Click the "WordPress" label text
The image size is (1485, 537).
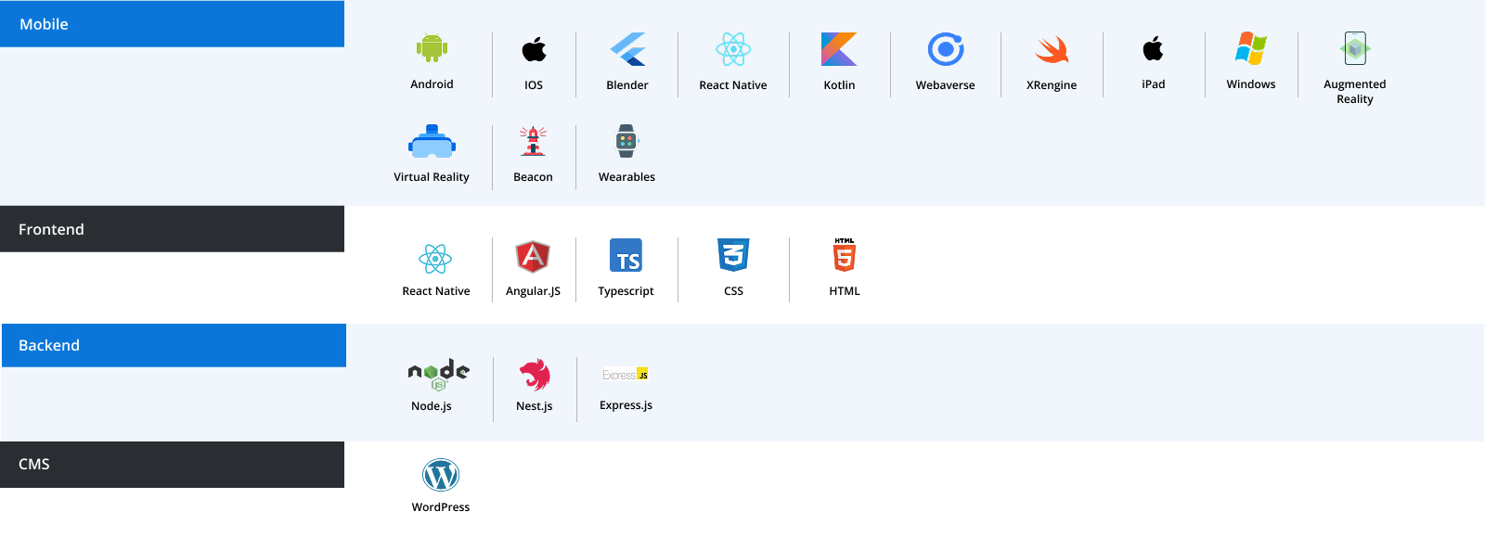441,507
